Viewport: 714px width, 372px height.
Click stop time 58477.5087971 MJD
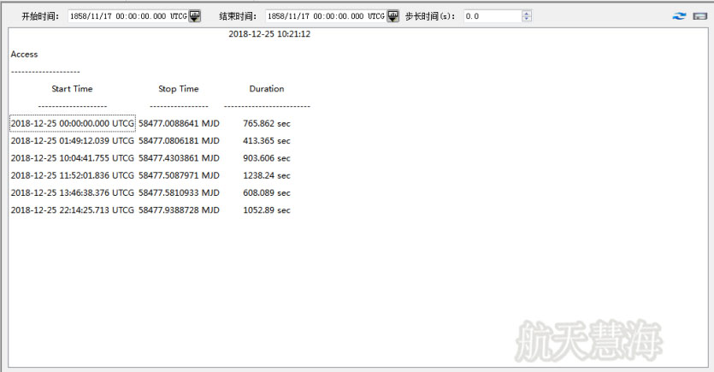coord(179,175)
